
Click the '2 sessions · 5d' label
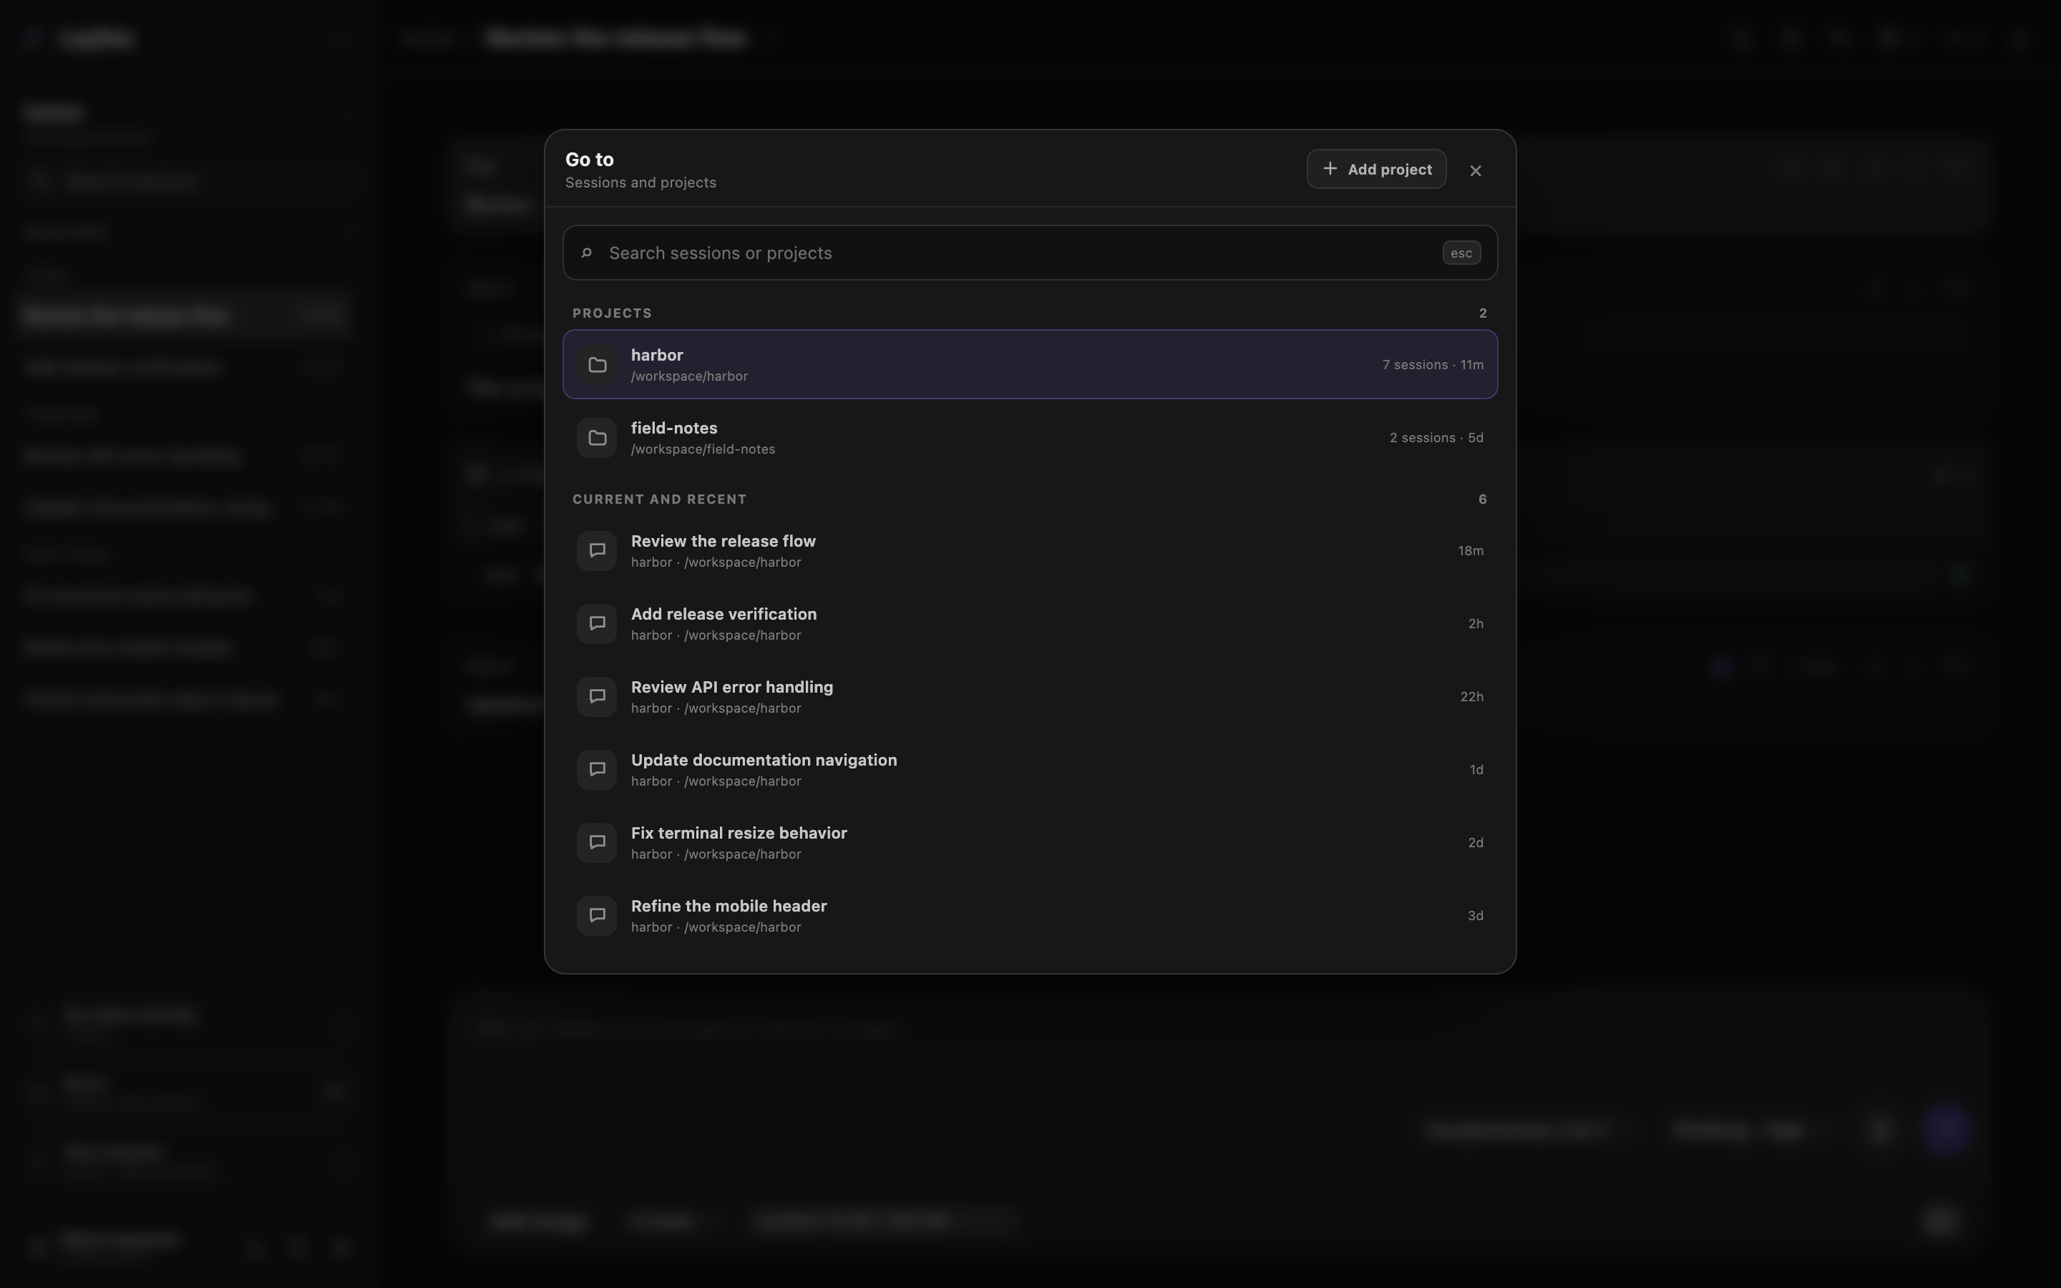click(1436, 438)
